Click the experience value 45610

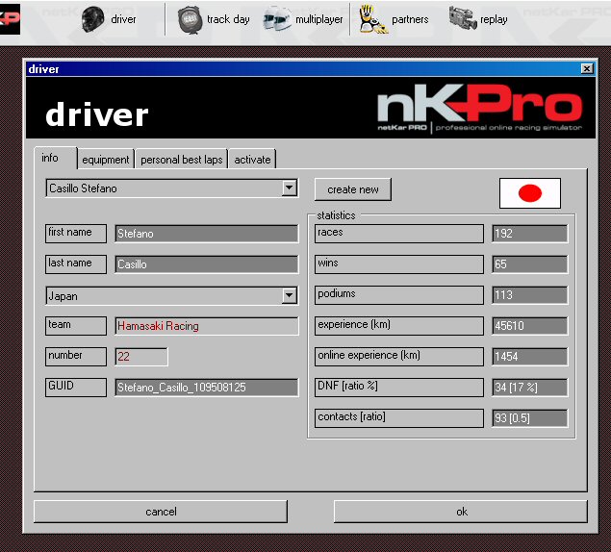[x=530, y=326]
